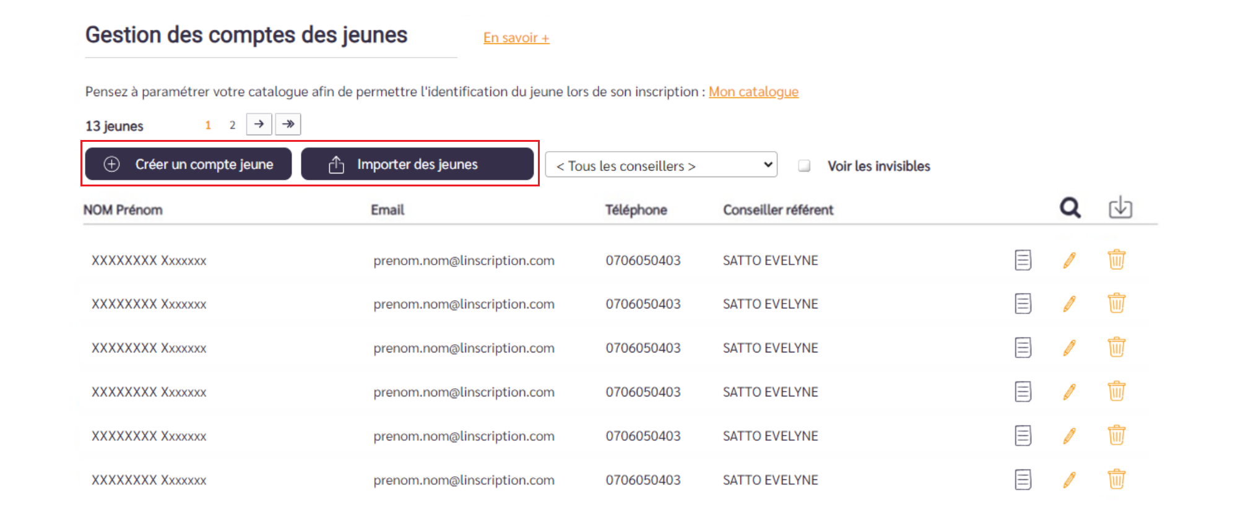Open the details sheet icon in third row
The height and width of the screenshot is (519, 1238).
pyautogui.click(x=1023, y=347)
